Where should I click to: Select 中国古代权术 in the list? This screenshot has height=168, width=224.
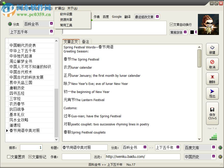[31, 72]
